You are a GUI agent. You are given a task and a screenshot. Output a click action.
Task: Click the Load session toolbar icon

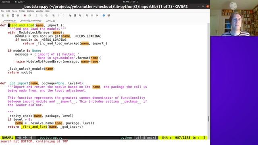click(x=70, y=15)
